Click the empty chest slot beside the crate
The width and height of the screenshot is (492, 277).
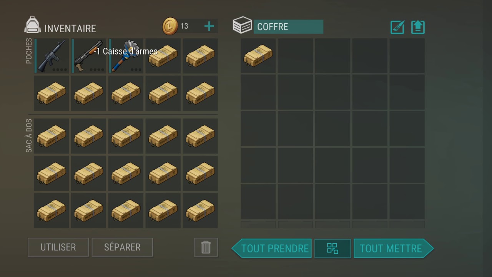[295, 56]
